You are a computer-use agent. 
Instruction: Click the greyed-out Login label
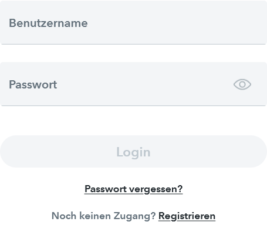click(x=133, y=152)
